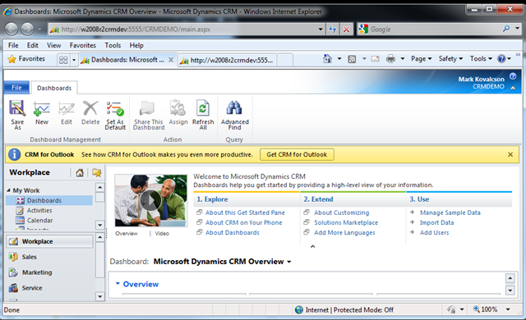
Task: Open the dashboard selector dropdown arrow
Action: pyautogui.click(x=288, y=262)
